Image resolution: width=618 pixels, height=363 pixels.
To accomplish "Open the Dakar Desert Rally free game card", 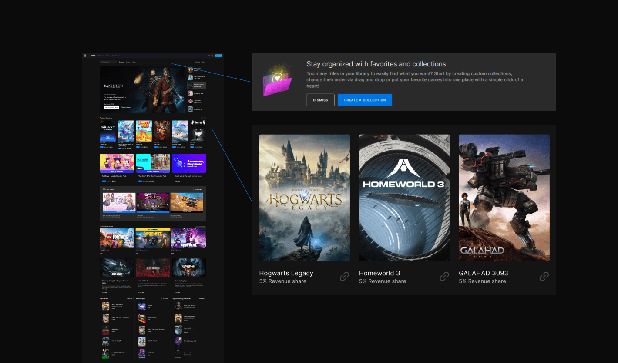I will 187,206.
